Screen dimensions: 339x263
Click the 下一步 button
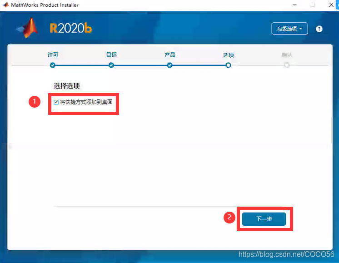point(264,219)
